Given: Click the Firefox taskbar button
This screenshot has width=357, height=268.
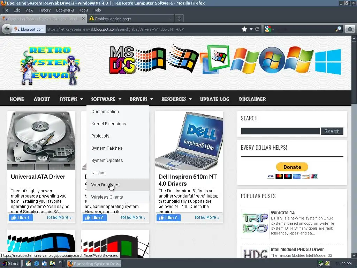Looking at the screenshot, I should click(x=94, y=264).
